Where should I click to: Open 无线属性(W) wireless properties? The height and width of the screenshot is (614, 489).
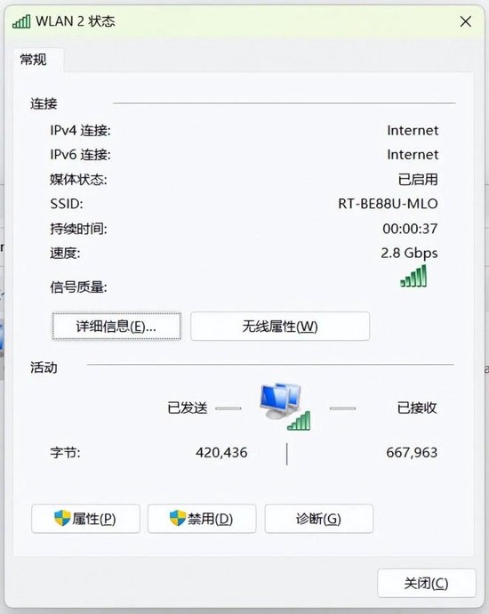click(x=280, y=327)
